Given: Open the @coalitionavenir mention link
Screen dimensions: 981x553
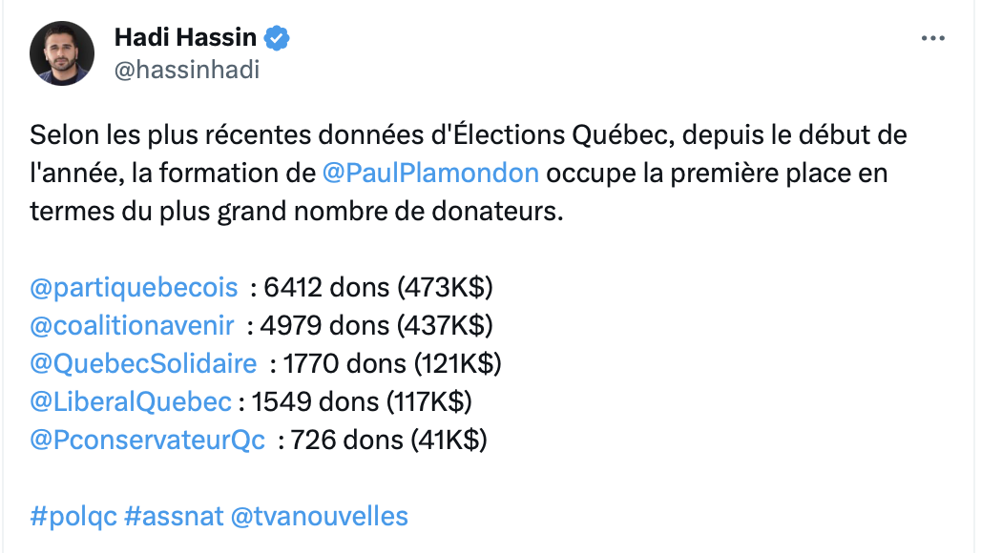Looking at the screenshot, I should point(132,325).
